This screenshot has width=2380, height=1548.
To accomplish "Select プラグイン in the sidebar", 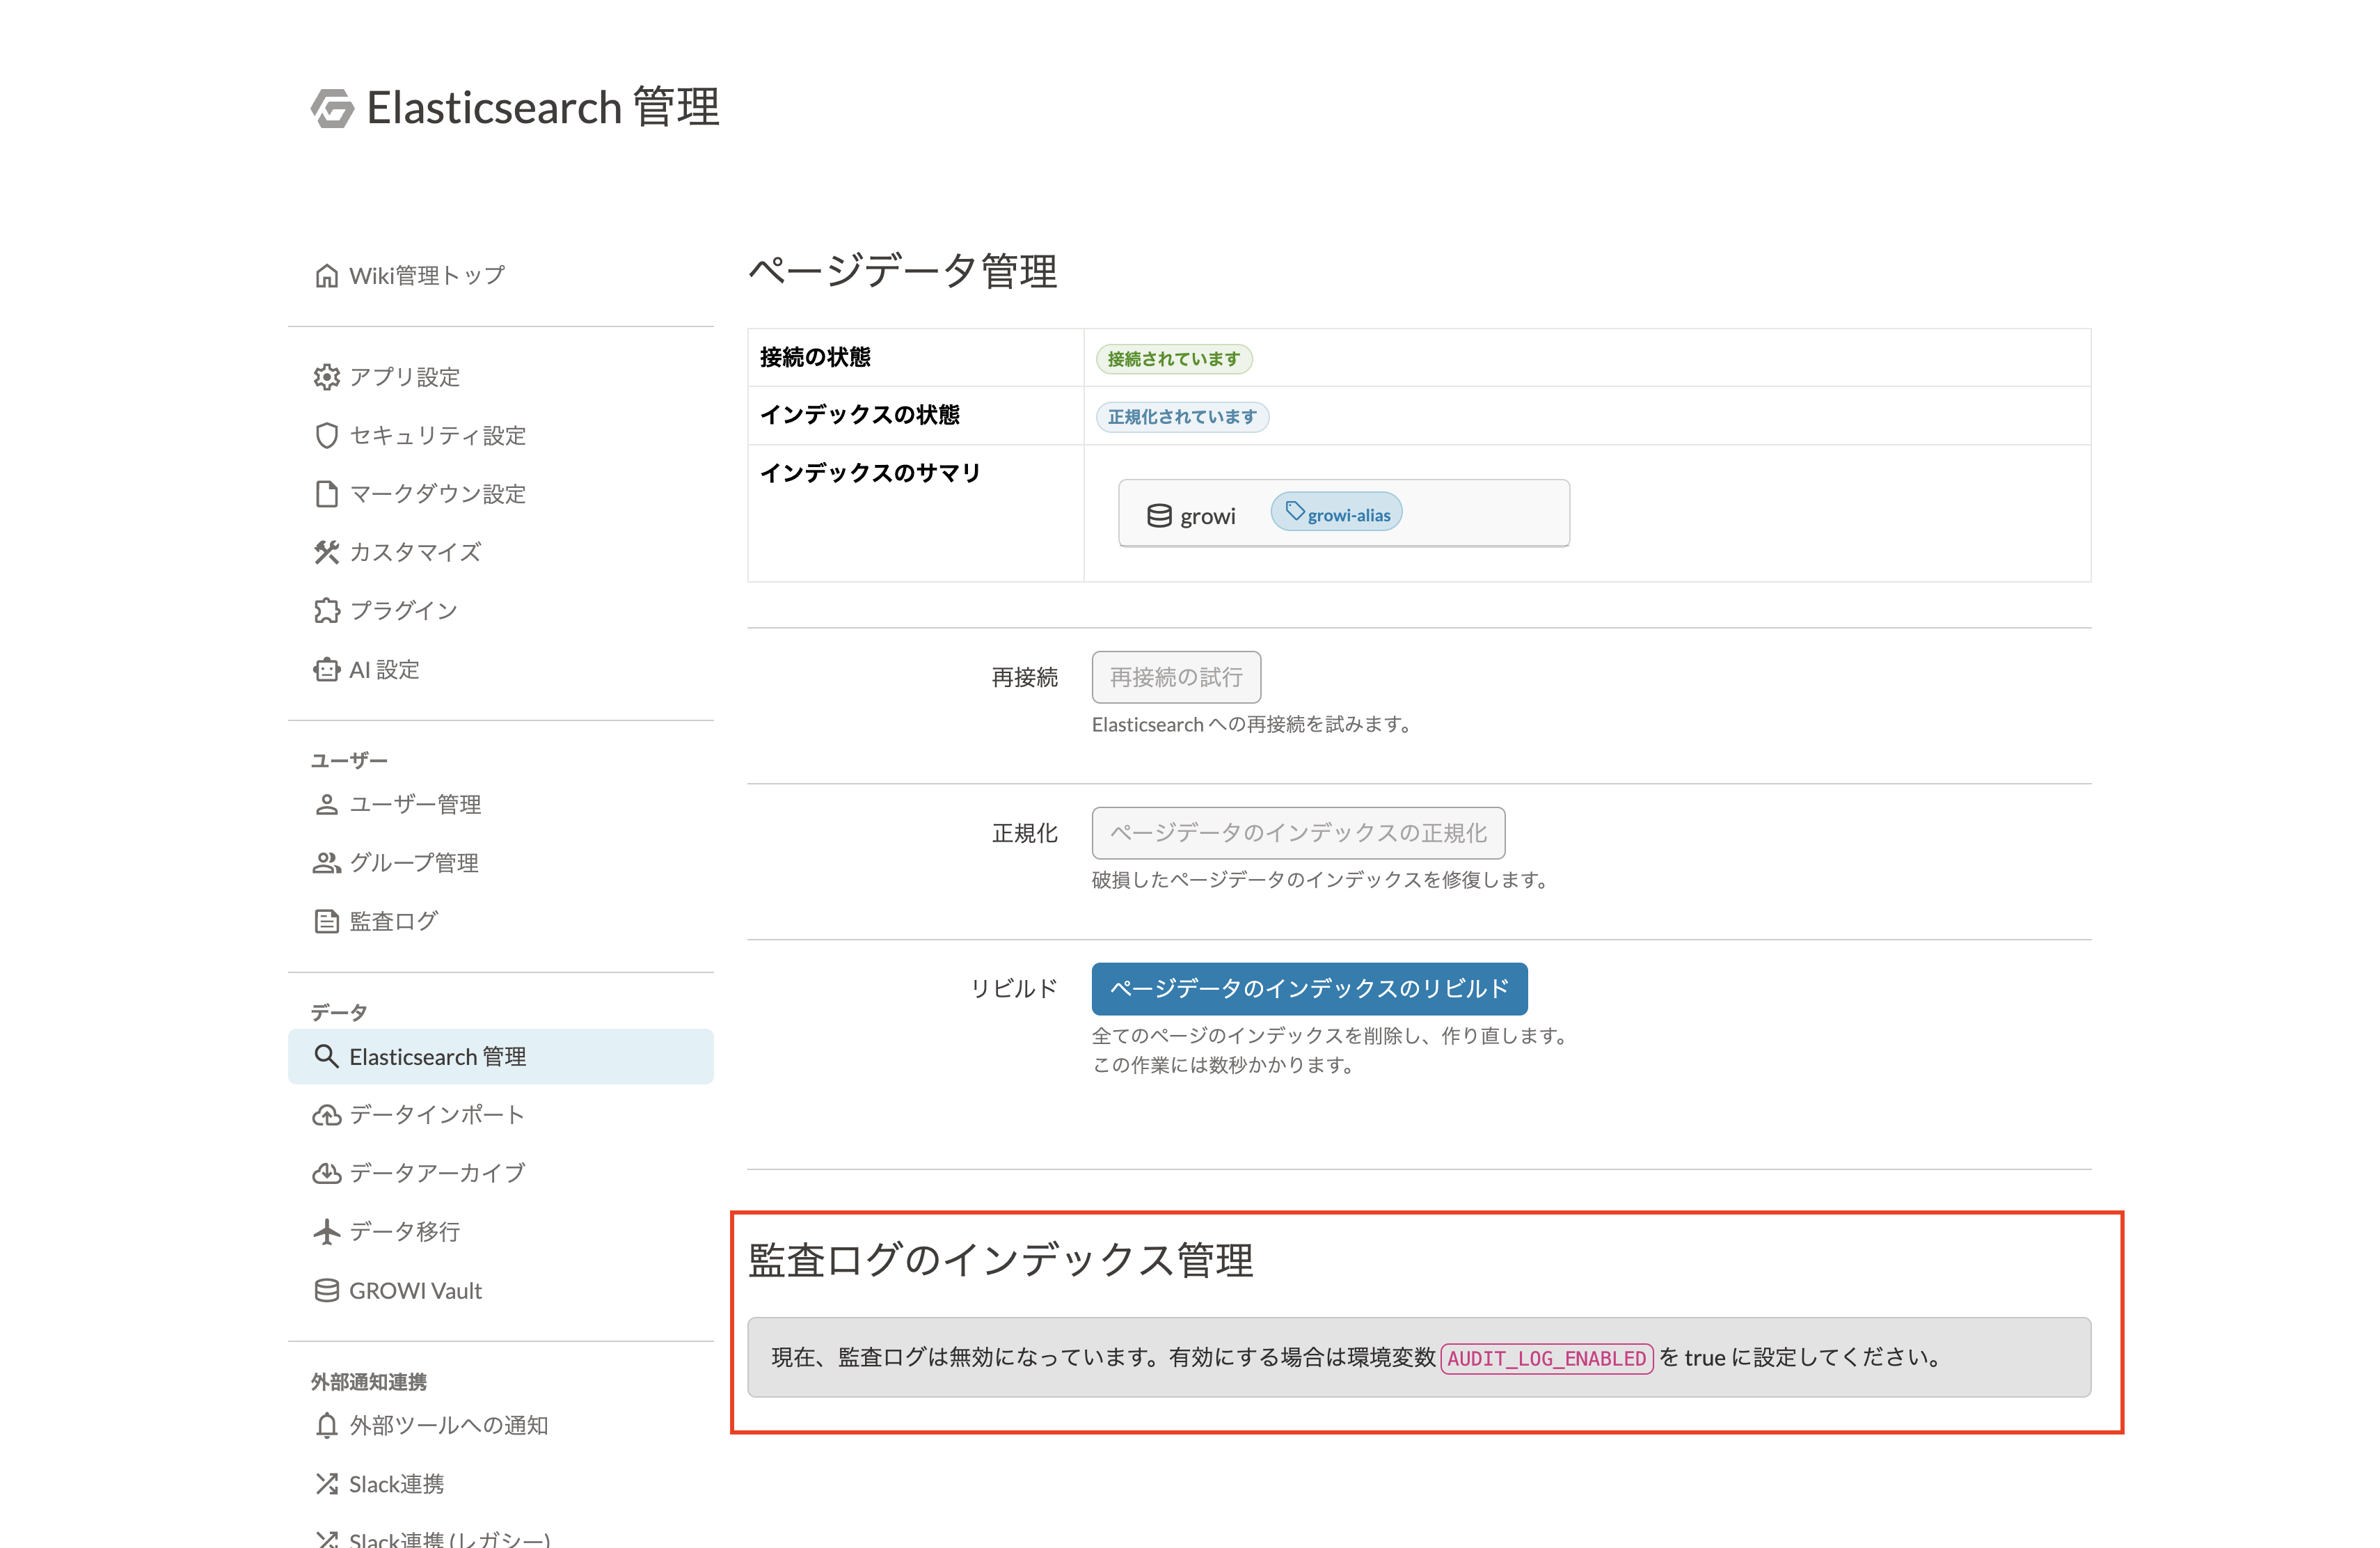I will pos(501,610).
